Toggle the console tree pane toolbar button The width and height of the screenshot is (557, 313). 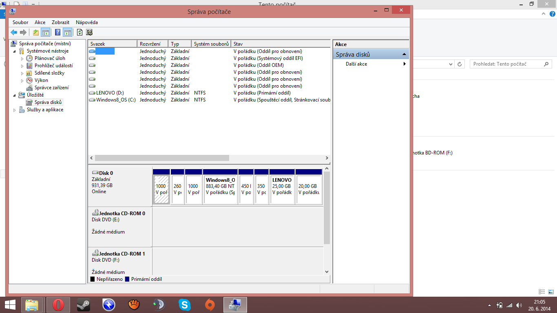(46, 33)
